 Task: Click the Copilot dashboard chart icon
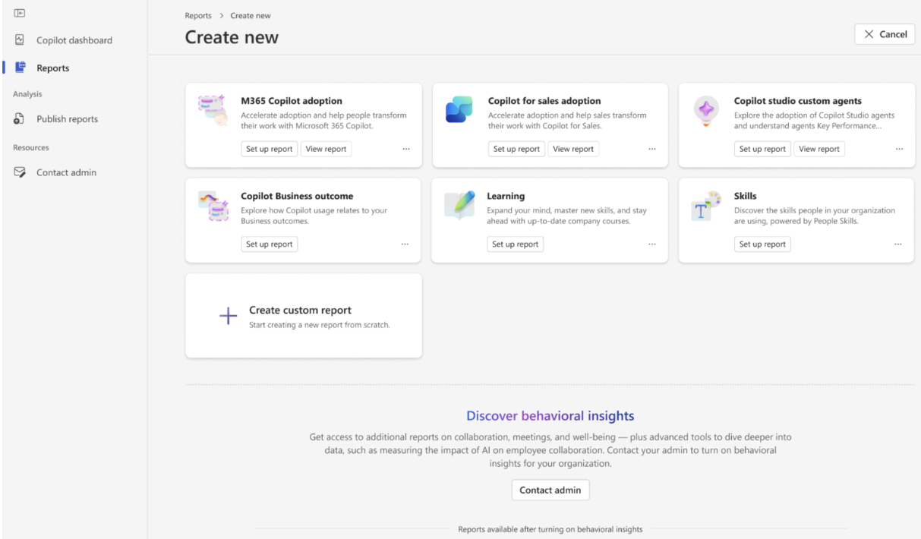coord(20,40)
